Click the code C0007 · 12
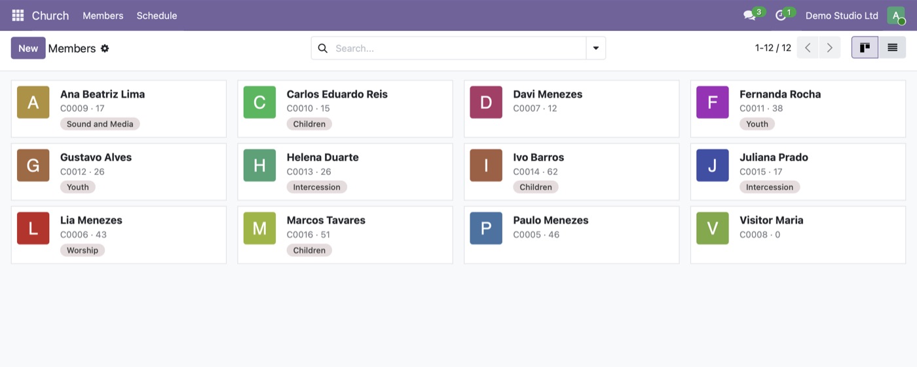 535,109
